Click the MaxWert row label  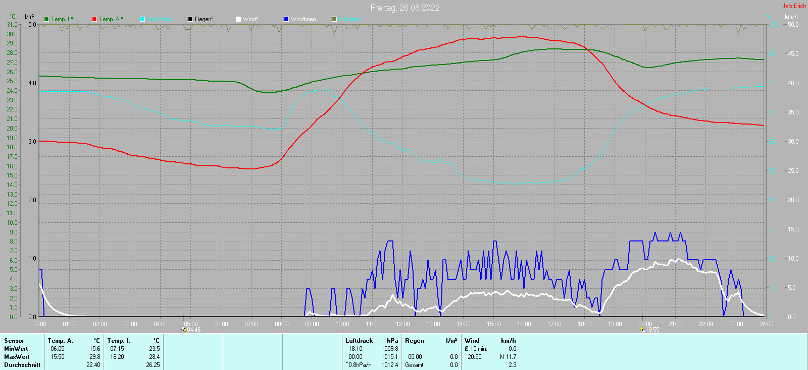tap(17, 357)
